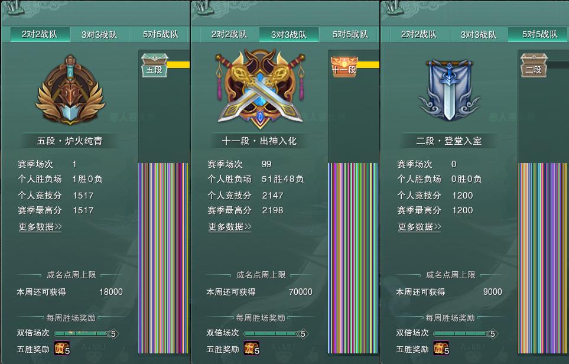Expand 更多数据 under the 十一段 stats
This screenshot has width=569, height=364.
(230, 227)
